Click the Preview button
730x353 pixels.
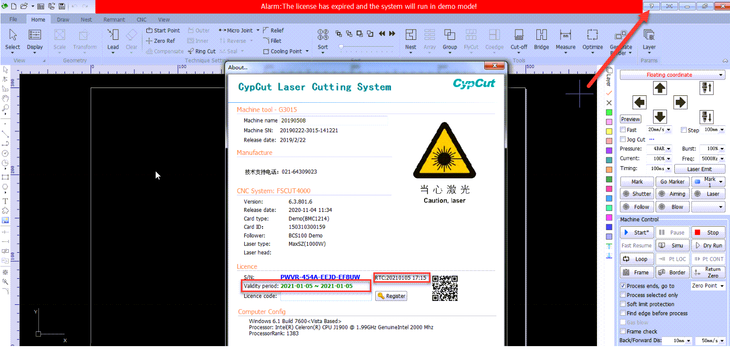click(x=630, y=119)
